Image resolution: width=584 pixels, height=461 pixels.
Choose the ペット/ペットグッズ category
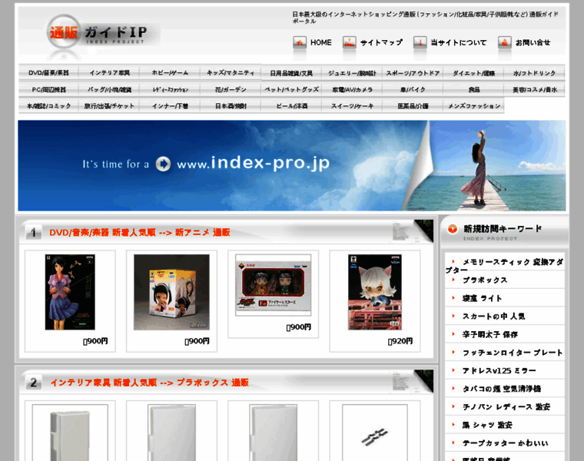pyautogui.click(x=291, y=89)
